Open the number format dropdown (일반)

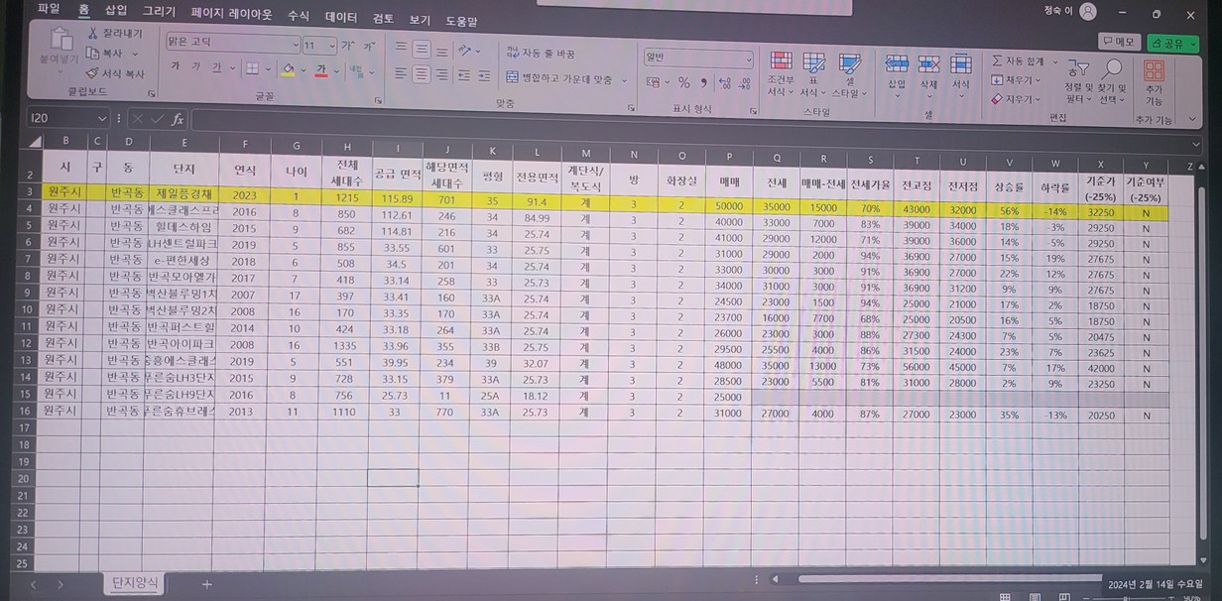pyautogui.click(x=748, y=59)
